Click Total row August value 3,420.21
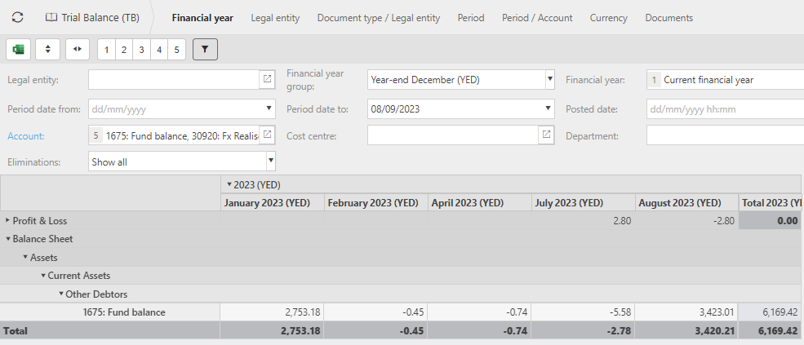 click(x=686, y=330)
